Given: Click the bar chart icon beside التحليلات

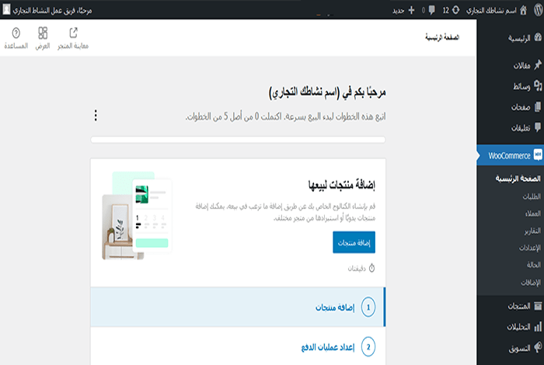Looking at the screenshot, I should 538,326.
